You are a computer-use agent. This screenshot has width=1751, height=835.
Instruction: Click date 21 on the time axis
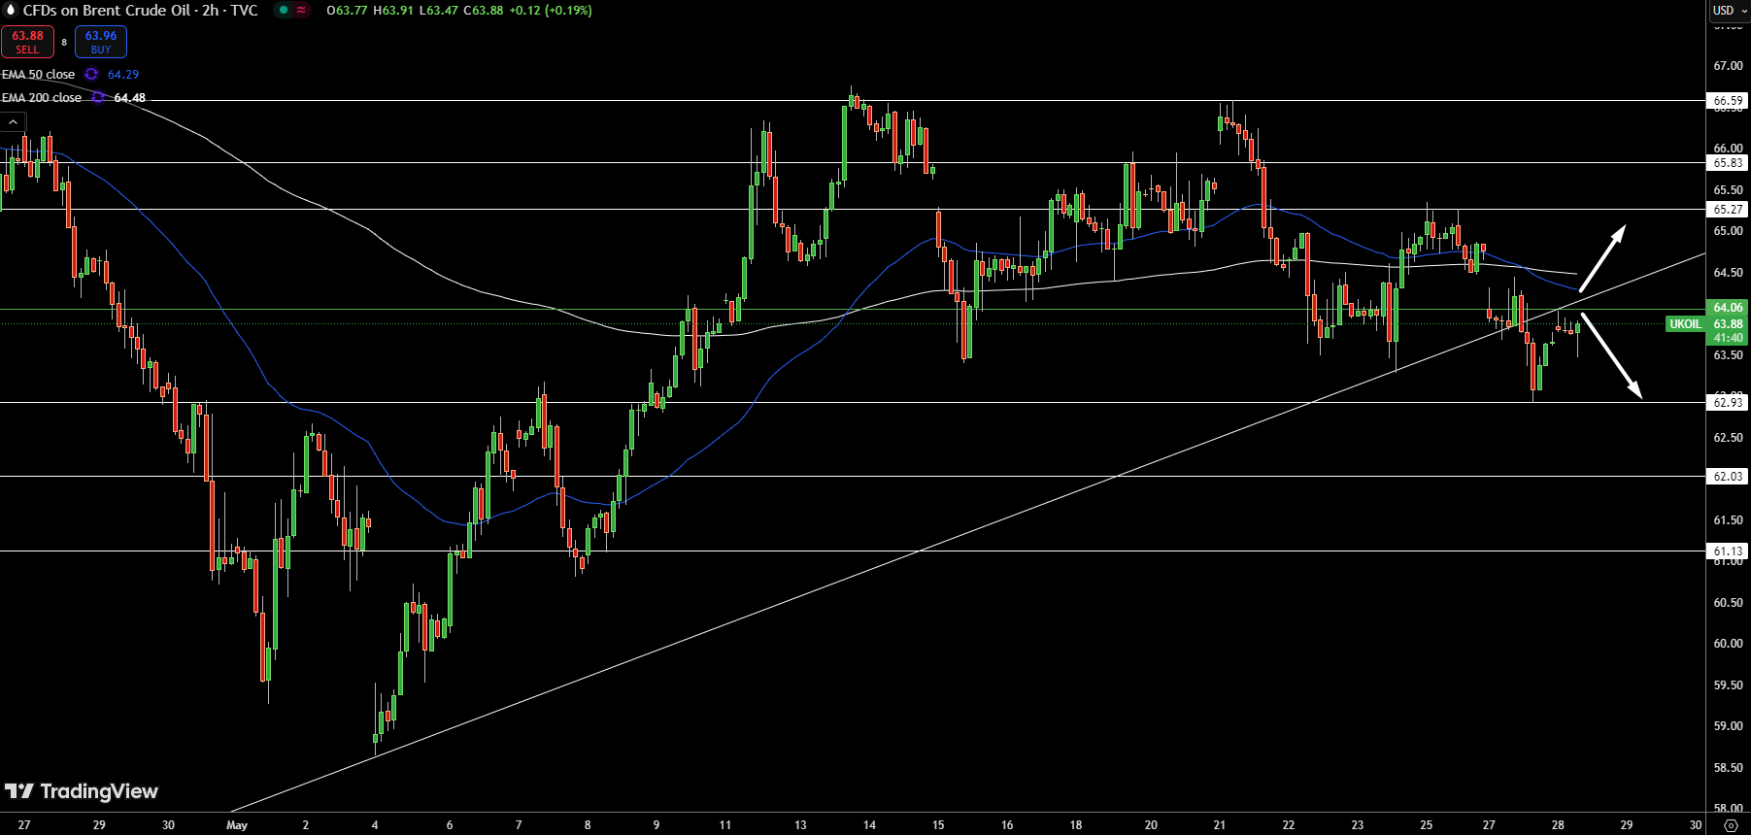click(1220, 825)
